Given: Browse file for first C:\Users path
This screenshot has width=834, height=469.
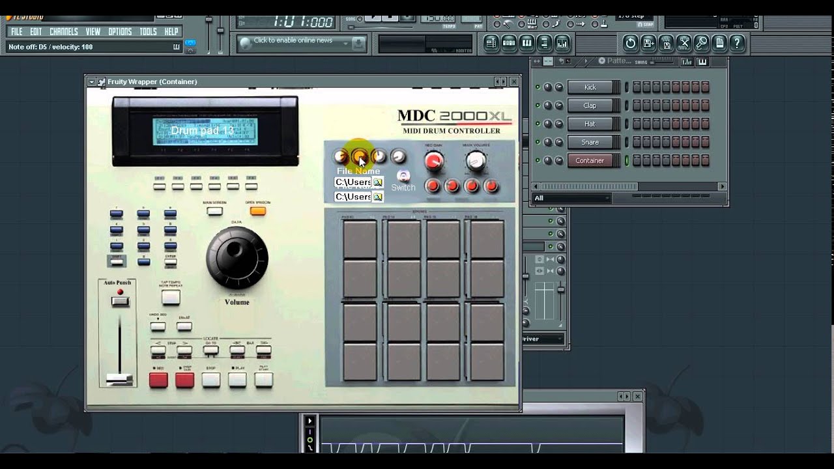Looking at the screenshot, I should tap(377, 182).
